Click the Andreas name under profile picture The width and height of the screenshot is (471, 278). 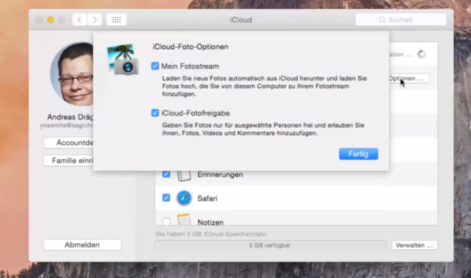tap(70, 117)
